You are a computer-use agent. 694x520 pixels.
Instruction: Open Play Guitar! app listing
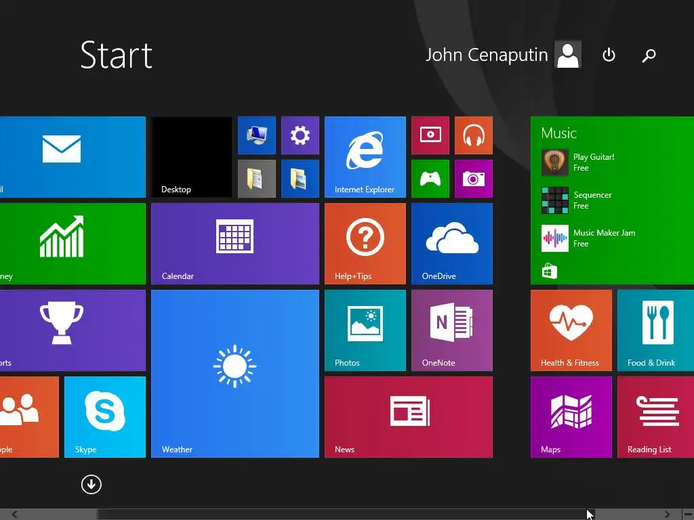[578, 162]
